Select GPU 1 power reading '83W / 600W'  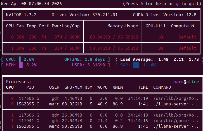coord(67,48)
